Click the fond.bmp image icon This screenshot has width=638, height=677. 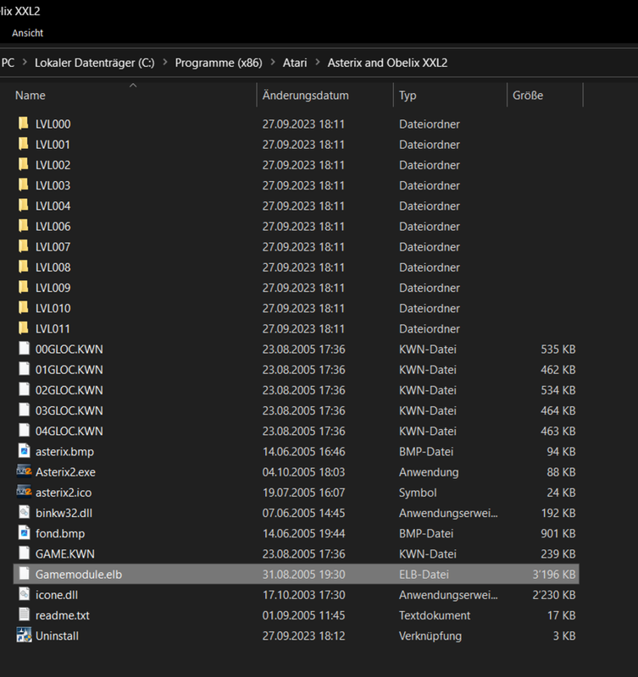click(25, 533)
